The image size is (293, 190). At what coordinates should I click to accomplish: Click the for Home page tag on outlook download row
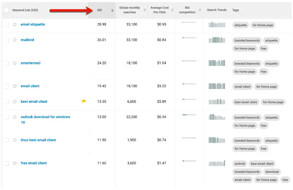245,126
